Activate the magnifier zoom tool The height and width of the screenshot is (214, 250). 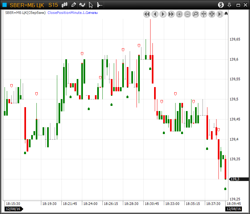(x=195, y=14)
